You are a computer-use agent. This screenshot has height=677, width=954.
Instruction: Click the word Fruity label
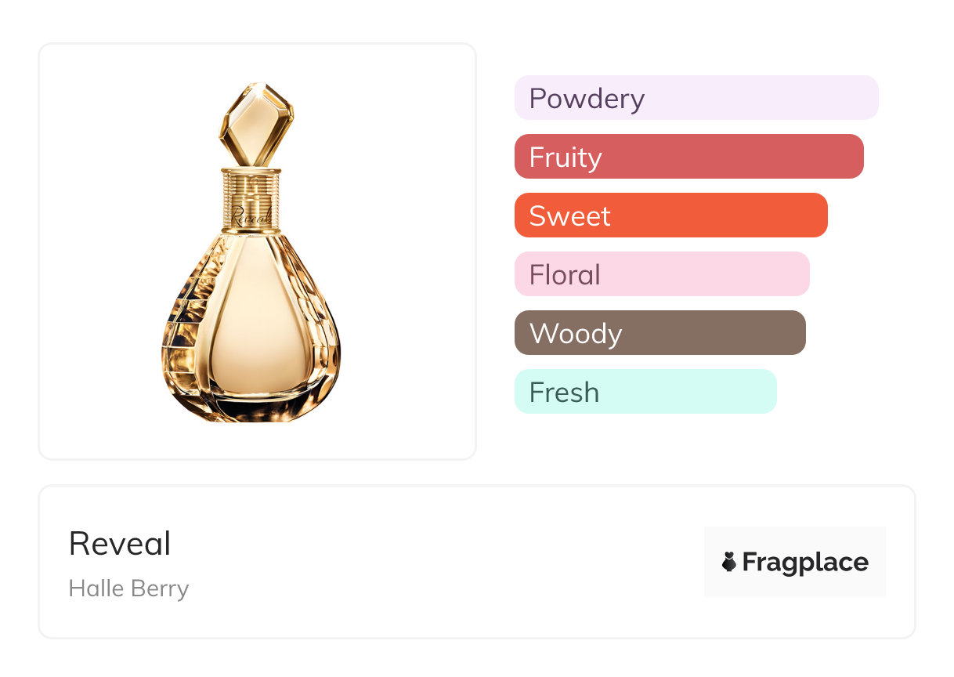[566, 157]
